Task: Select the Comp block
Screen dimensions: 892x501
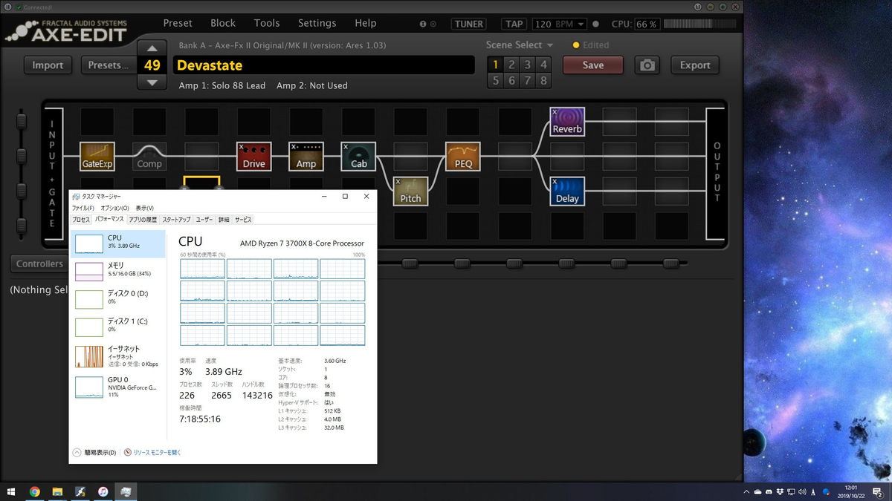Action: pyautogui.click(x=149, y=157)
